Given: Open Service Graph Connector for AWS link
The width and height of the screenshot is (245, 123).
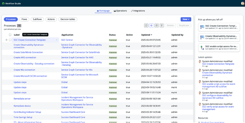Looking at the screenshot, I should [77, 57].
